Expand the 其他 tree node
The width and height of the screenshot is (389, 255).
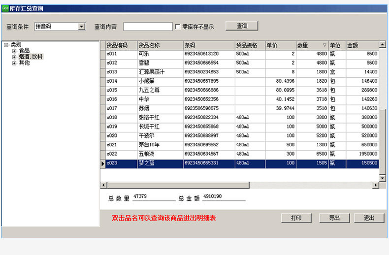point(14,63)
